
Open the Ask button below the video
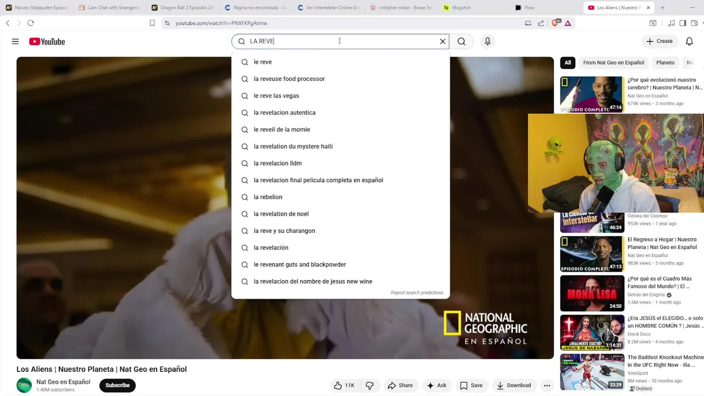(x=436, y=386)
